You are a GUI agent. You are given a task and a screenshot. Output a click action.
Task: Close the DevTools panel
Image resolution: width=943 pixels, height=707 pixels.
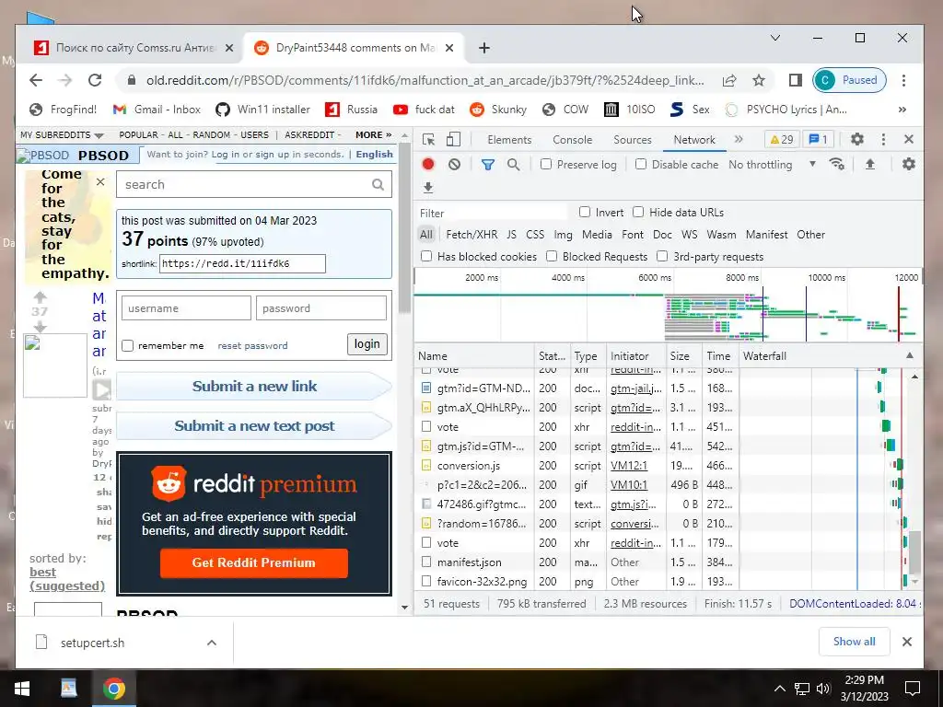pyautogui.click(x=909, y=140)
